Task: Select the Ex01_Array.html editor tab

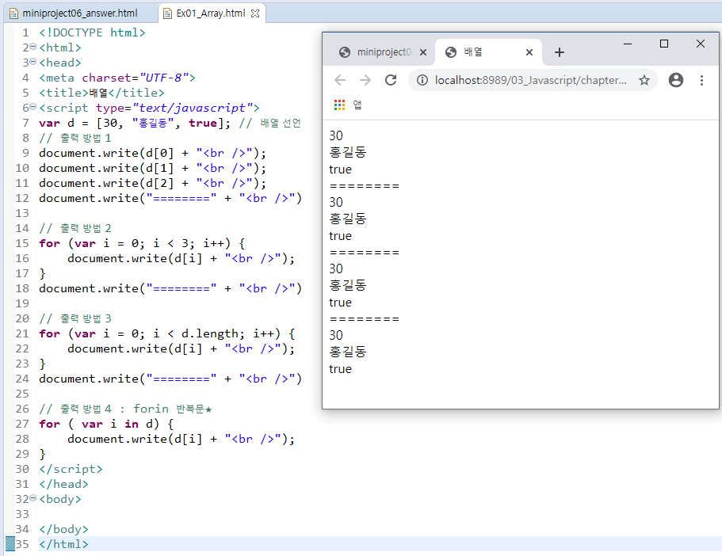Action: [x=211, y=13]
